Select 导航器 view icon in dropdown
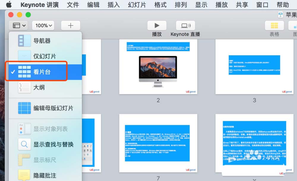Viewport: 297px width, 181px height. click(x=24, y=41)
